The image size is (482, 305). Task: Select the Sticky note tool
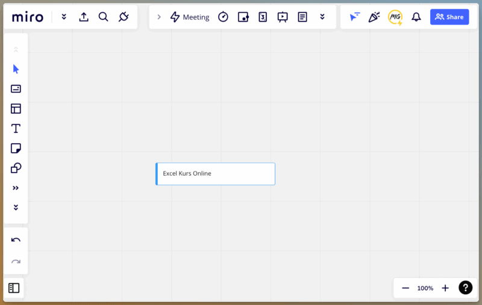(16, 148)
